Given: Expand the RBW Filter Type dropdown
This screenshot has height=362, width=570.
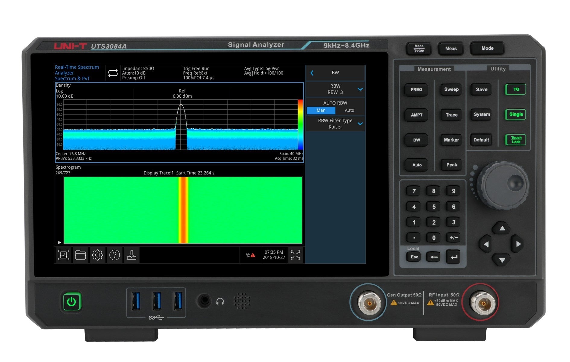Looking at the screenshot, I should (360, 124).
